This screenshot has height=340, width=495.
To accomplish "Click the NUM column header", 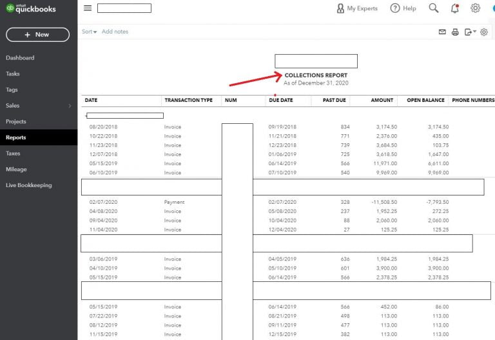I will pyautogui.click(x=231, y=100).
